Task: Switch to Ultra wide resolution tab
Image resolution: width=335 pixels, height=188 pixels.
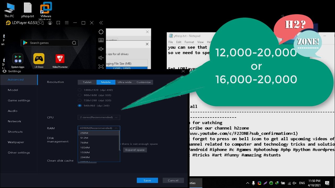Action: pos(125,82)
